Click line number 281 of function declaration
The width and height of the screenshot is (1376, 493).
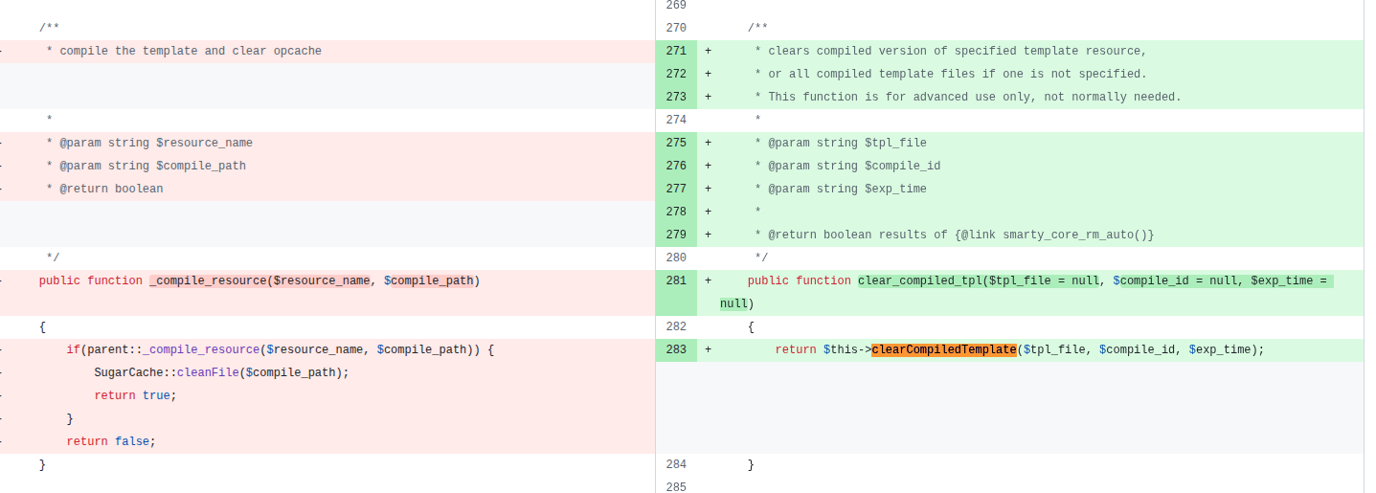pos(676,281)
